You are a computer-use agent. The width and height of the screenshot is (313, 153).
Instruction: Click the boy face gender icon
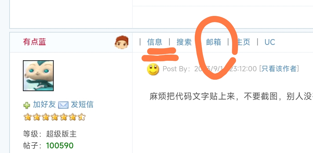tap(121, 42)
